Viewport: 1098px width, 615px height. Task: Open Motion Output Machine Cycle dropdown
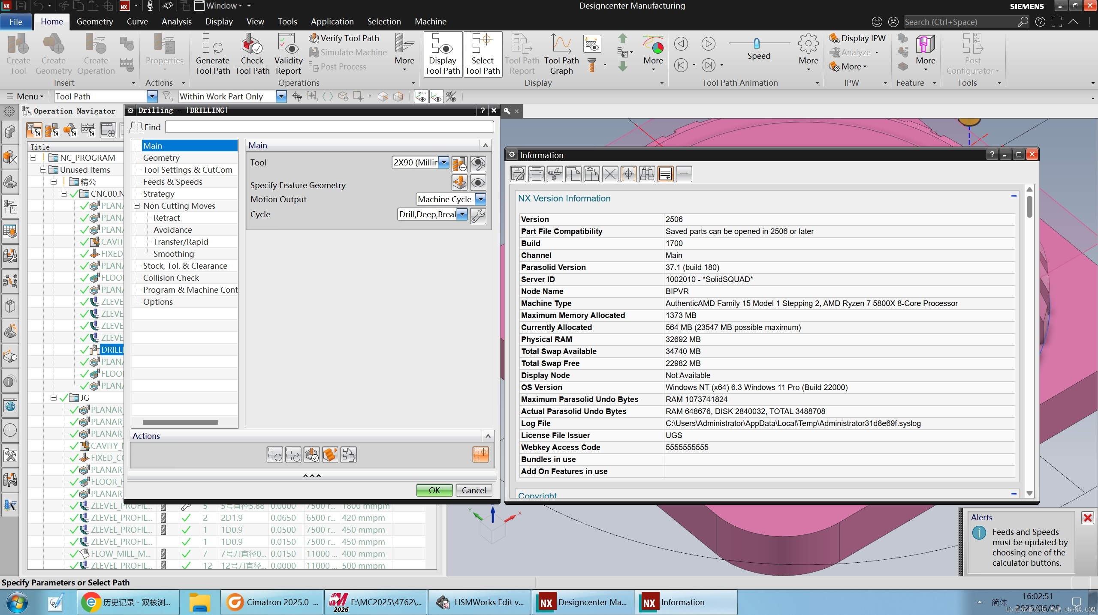[480, 199]
